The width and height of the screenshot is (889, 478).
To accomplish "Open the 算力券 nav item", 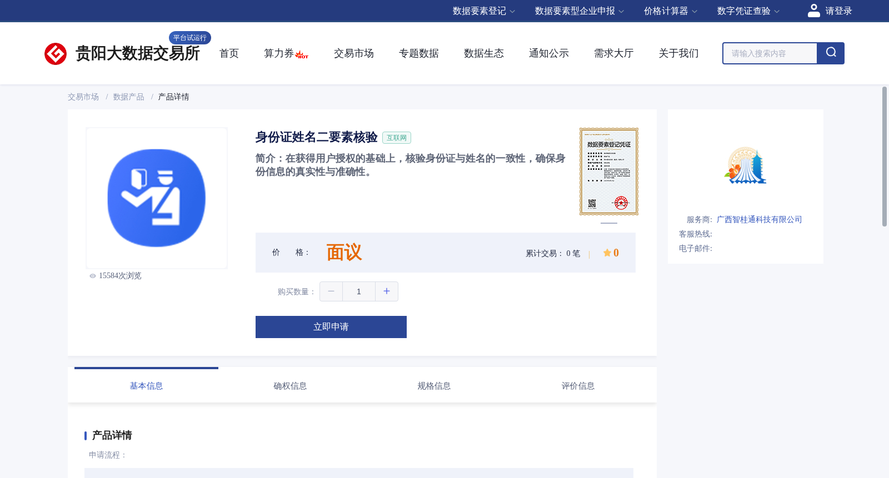I will (x=279, y=53).
